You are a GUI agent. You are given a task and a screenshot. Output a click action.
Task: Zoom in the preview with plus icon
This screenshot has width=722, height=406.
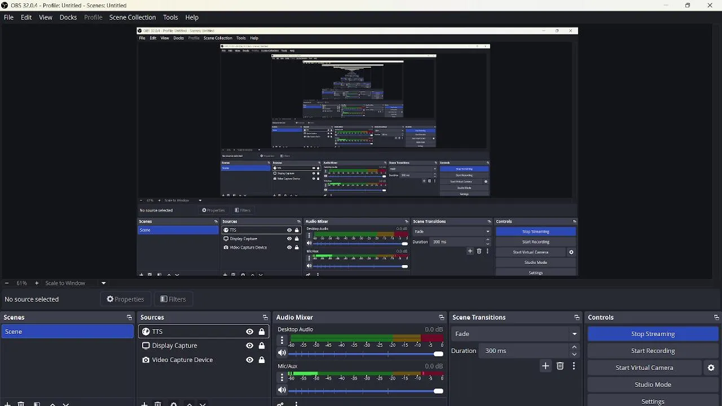(37, 283)
